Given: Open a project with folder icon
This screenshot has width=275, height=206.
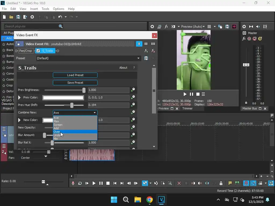Looking at the screenshot, I should pos(11,17).
